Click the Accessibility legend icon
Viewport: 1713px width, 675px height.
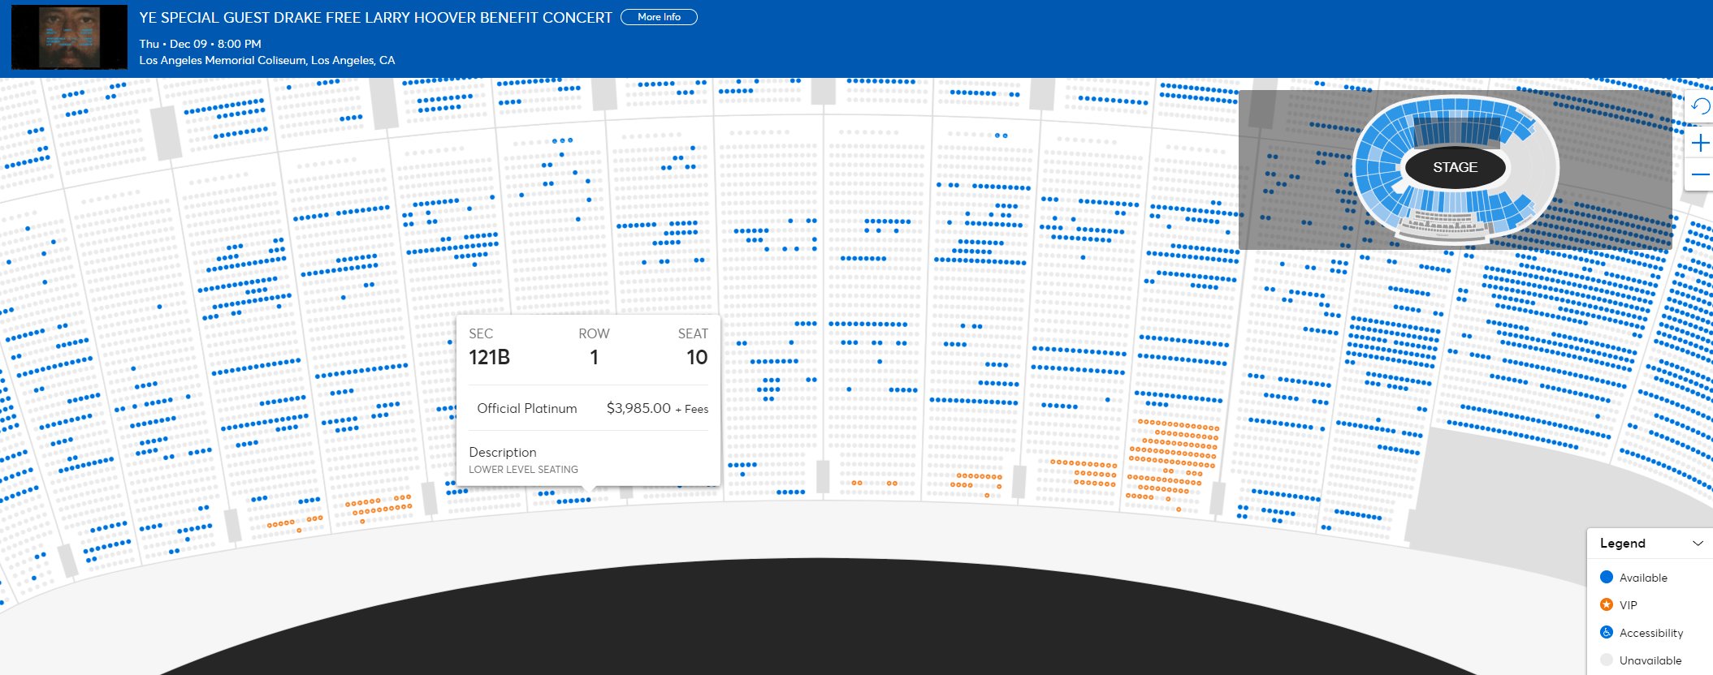1607,633
